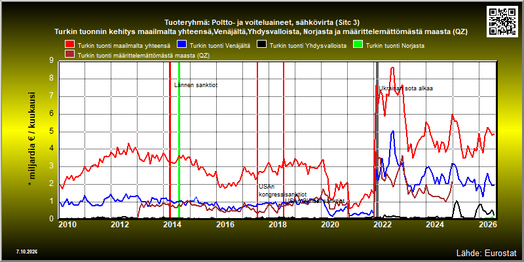Click legend label 'Turkin tuonti Norjasta'
This screenshot has width=524, height=262.
395,46
